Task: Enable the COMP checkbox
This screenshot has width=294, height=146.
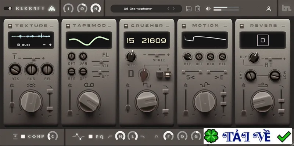Action: tap(23, 136)
